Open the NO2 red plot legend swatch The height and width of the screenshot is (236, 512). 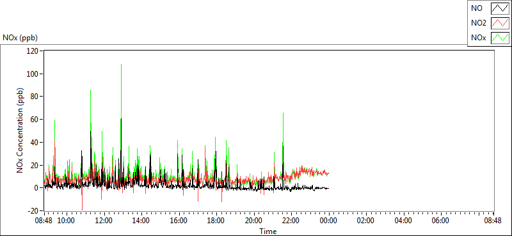[500, 23]
